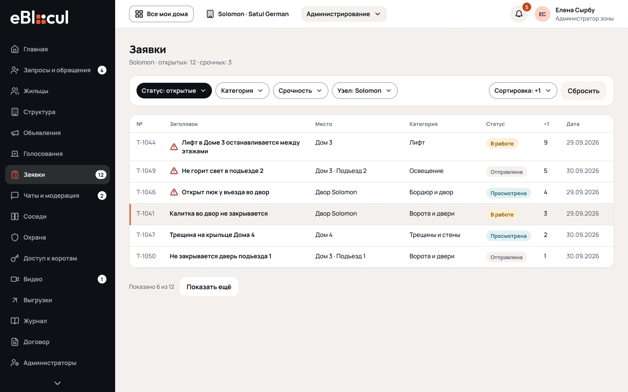
Task: Click the Все мои дома button
Action: [x=161, y=14]
